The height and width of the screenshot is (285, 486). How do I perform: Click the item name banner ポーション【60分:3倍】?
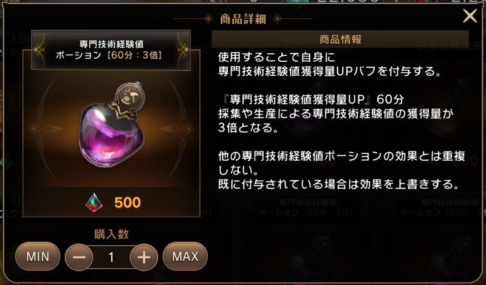click(x=111, y=50)
